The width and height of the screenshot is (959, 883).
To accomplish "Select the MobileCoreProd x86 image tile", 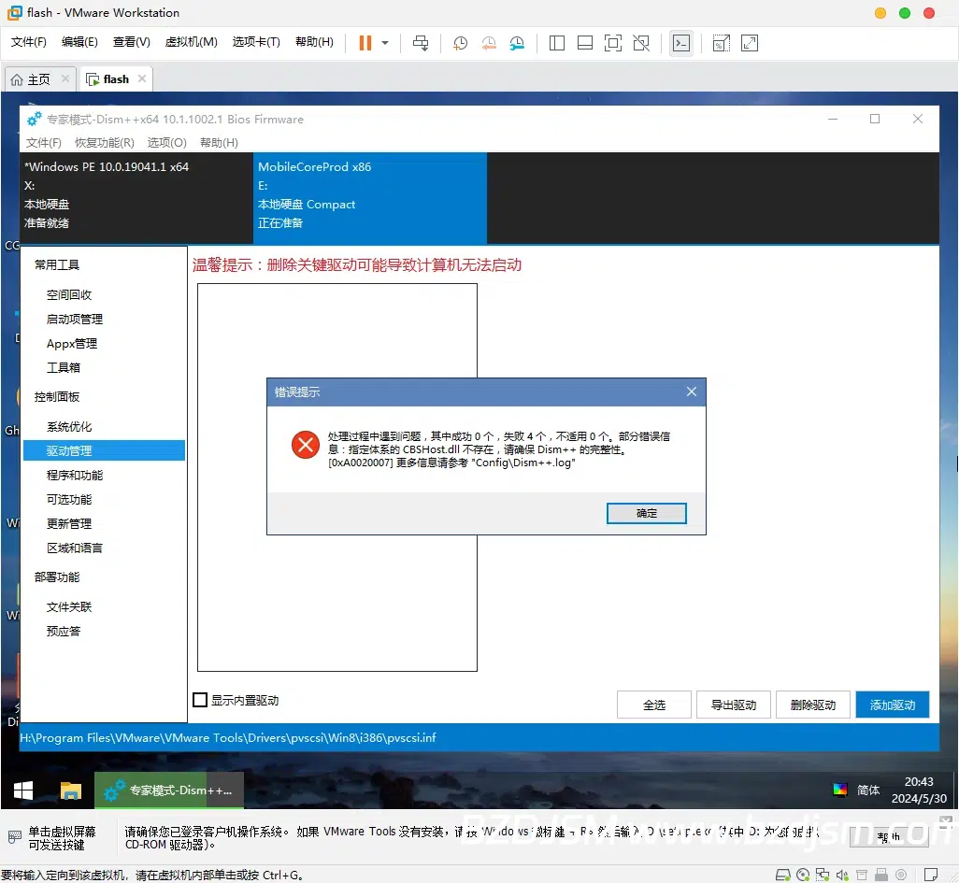I will [x=370, y=198].
